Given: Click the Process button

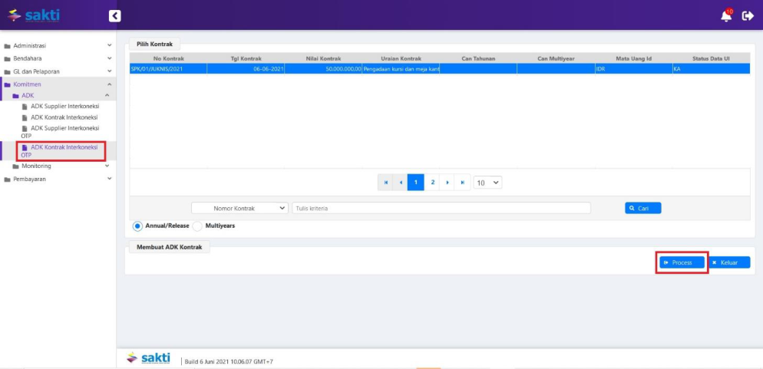Looking at the screenshot, I should coord(682,262).
